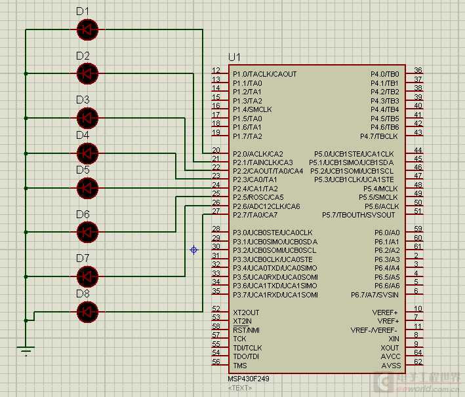
Task: Select the D8 LED component
Action: [x=87, y=312]
